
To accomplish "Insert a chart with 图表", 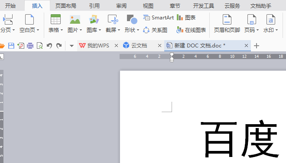I will [x=186, y=18].
